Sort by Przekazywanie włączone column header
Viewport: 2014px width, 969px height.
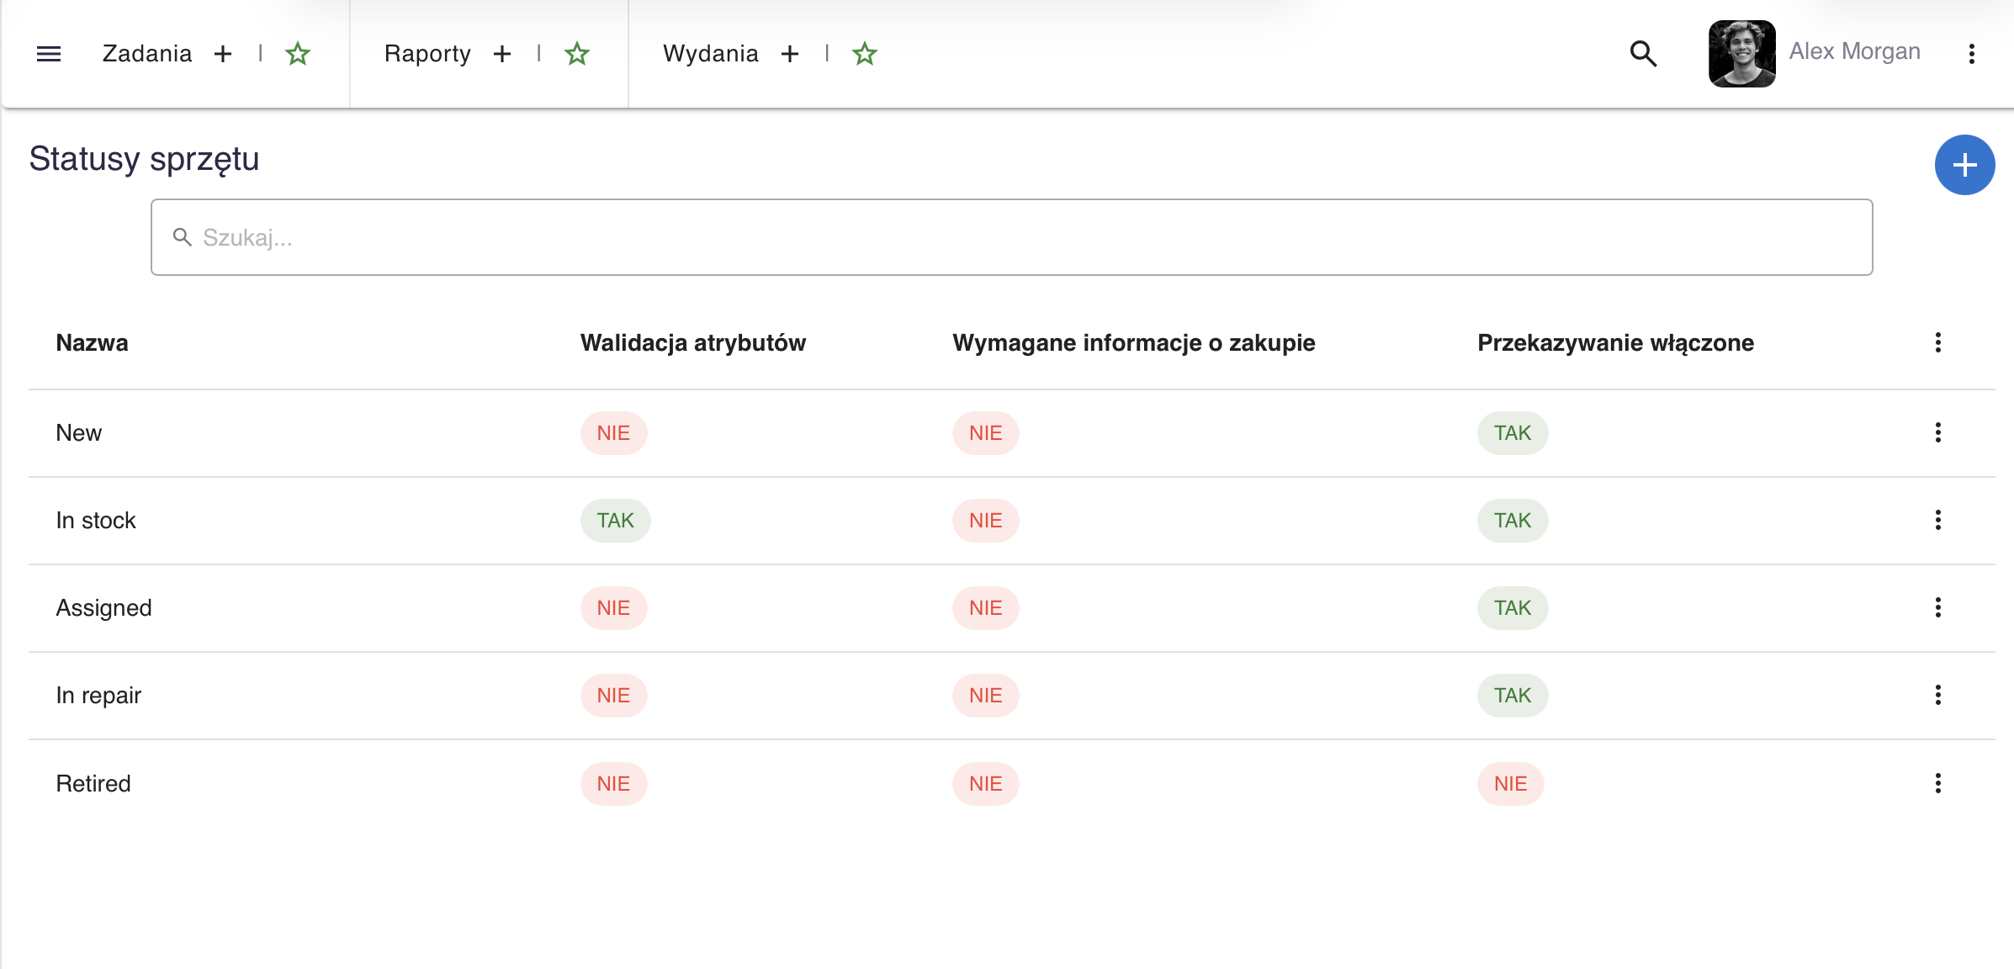click(x=1616, y=343)
